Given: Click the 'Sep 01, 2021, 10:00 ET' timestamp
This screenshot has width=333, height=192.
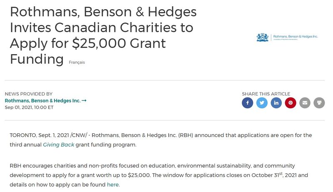Looking at the screenshot, I should coord(29,107).
